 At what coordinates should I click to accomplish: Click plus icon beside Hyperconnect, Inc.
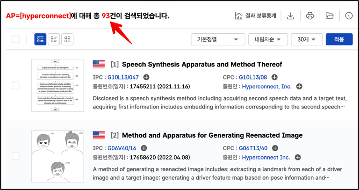[299, 87]
